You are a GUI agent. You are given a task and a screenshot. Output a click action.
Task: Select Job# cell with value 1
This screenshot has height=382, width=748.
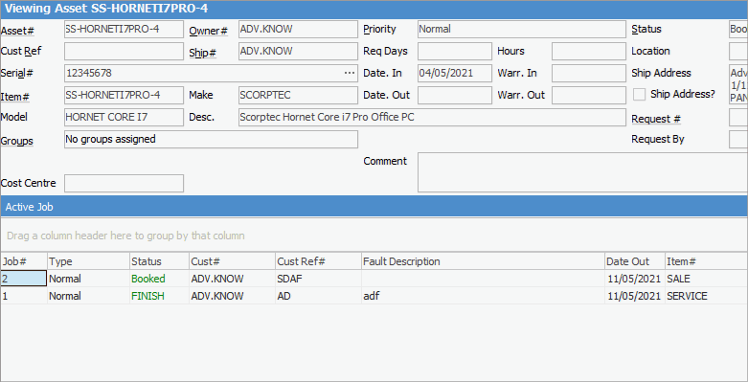(23, 296)
